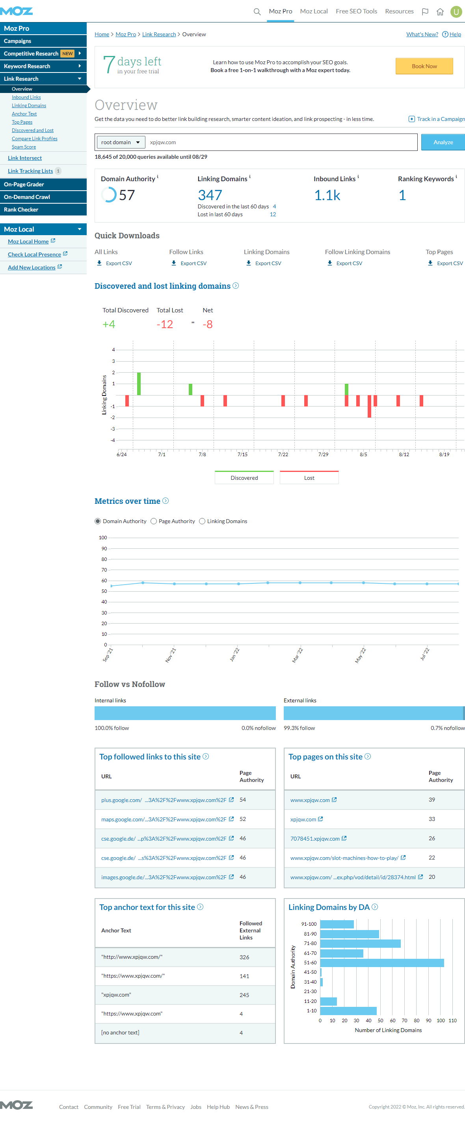The width and height of the screenshot is (465, 1127).
Task: Click the All Links export download icon
Action: 99,263
